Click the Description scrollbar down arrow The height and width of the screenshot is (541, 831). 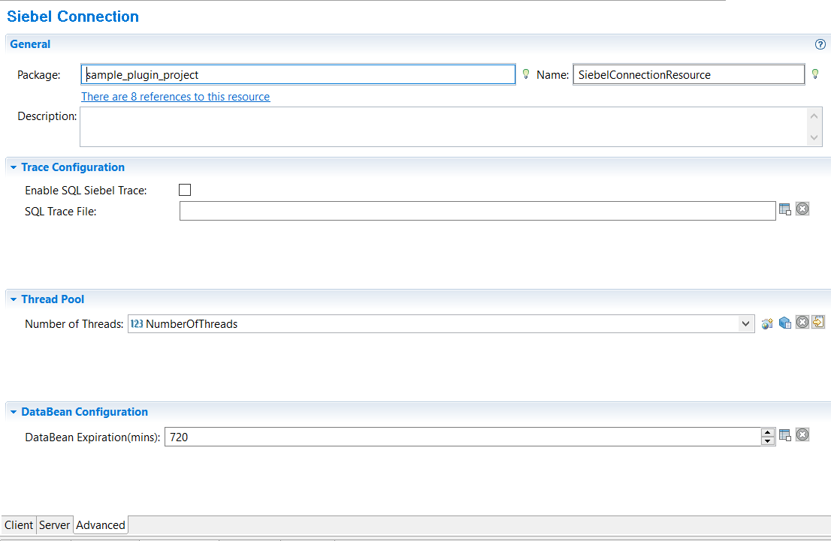[x=814, y=137]
